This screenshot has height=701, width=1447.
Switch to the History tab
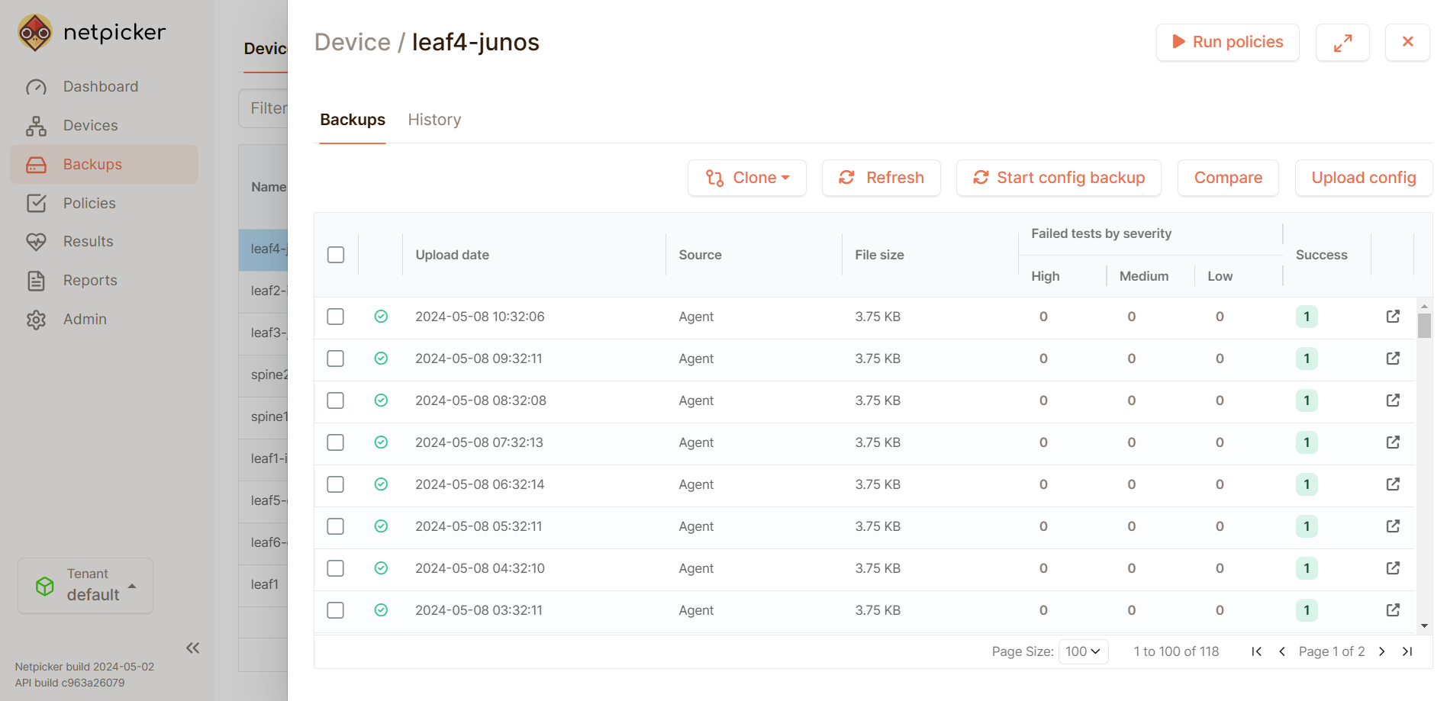point(434,120)
